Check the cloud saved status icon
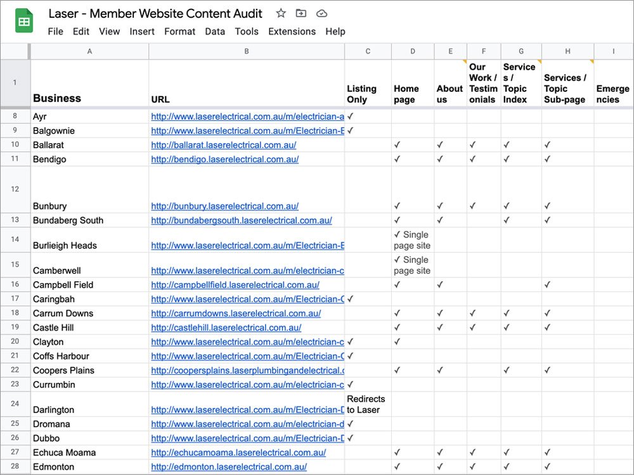 pyautogui.click(x=321, y=14)
